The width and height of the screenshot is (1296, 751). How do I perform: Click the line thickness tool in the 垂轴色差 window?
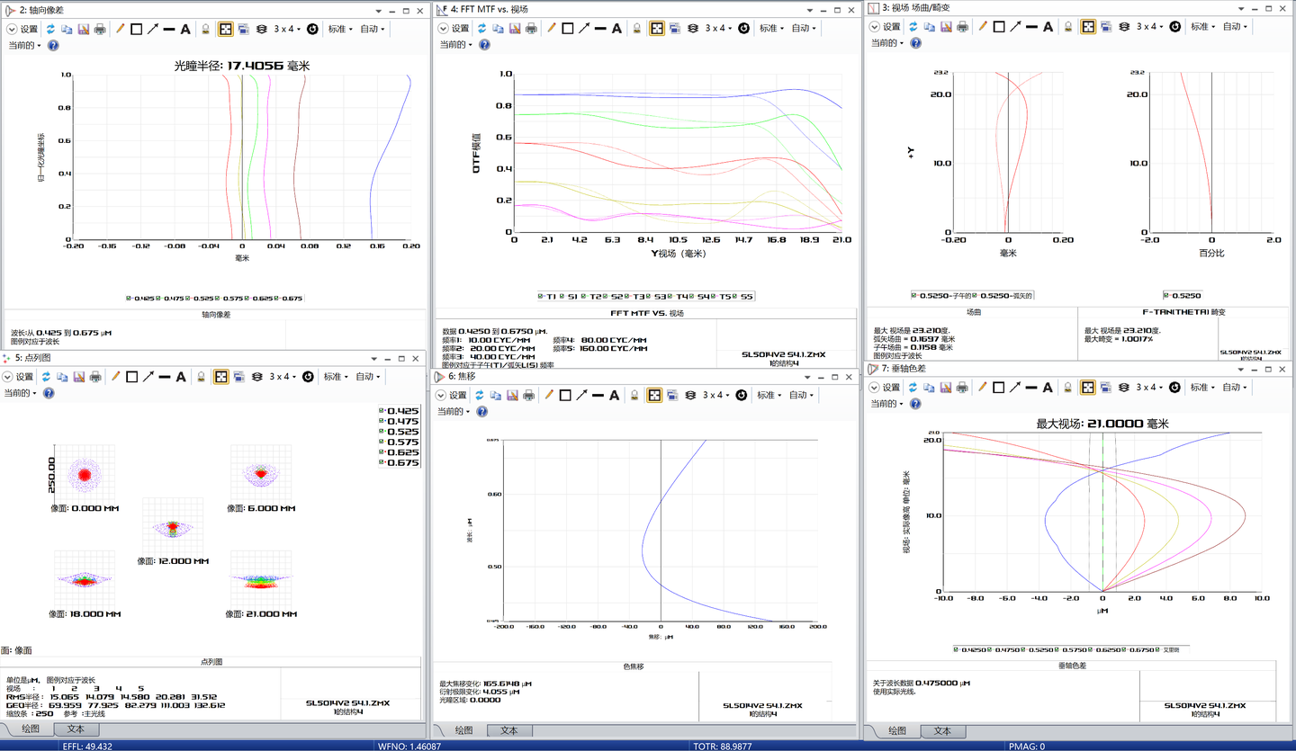(1032, 387)
